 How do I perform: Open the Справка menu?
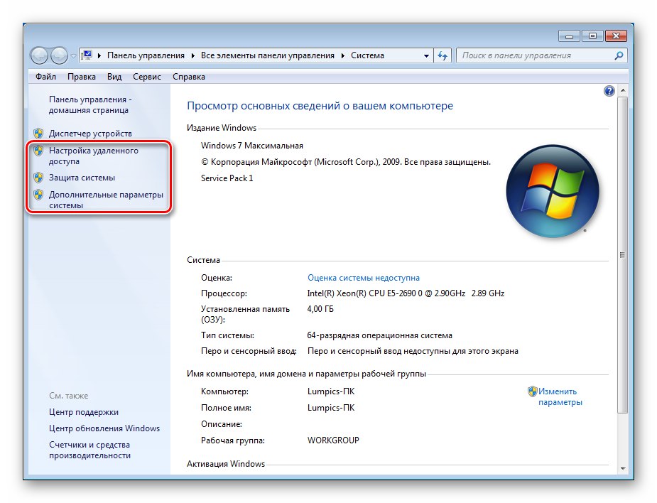[x=188, y=77]
